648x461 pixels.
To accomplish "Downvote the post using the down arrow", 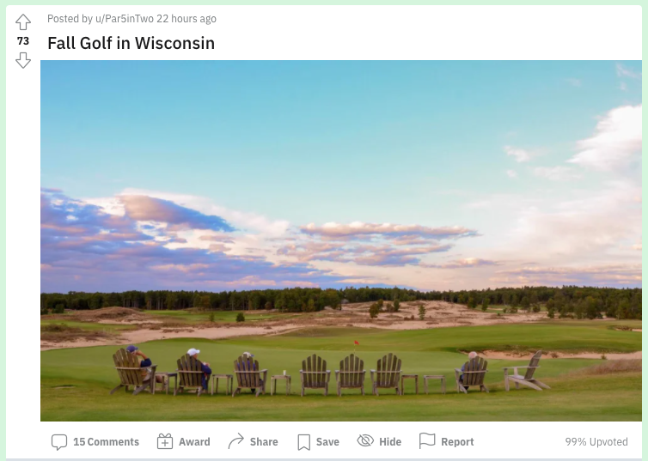I will click(x=23, y=60).
